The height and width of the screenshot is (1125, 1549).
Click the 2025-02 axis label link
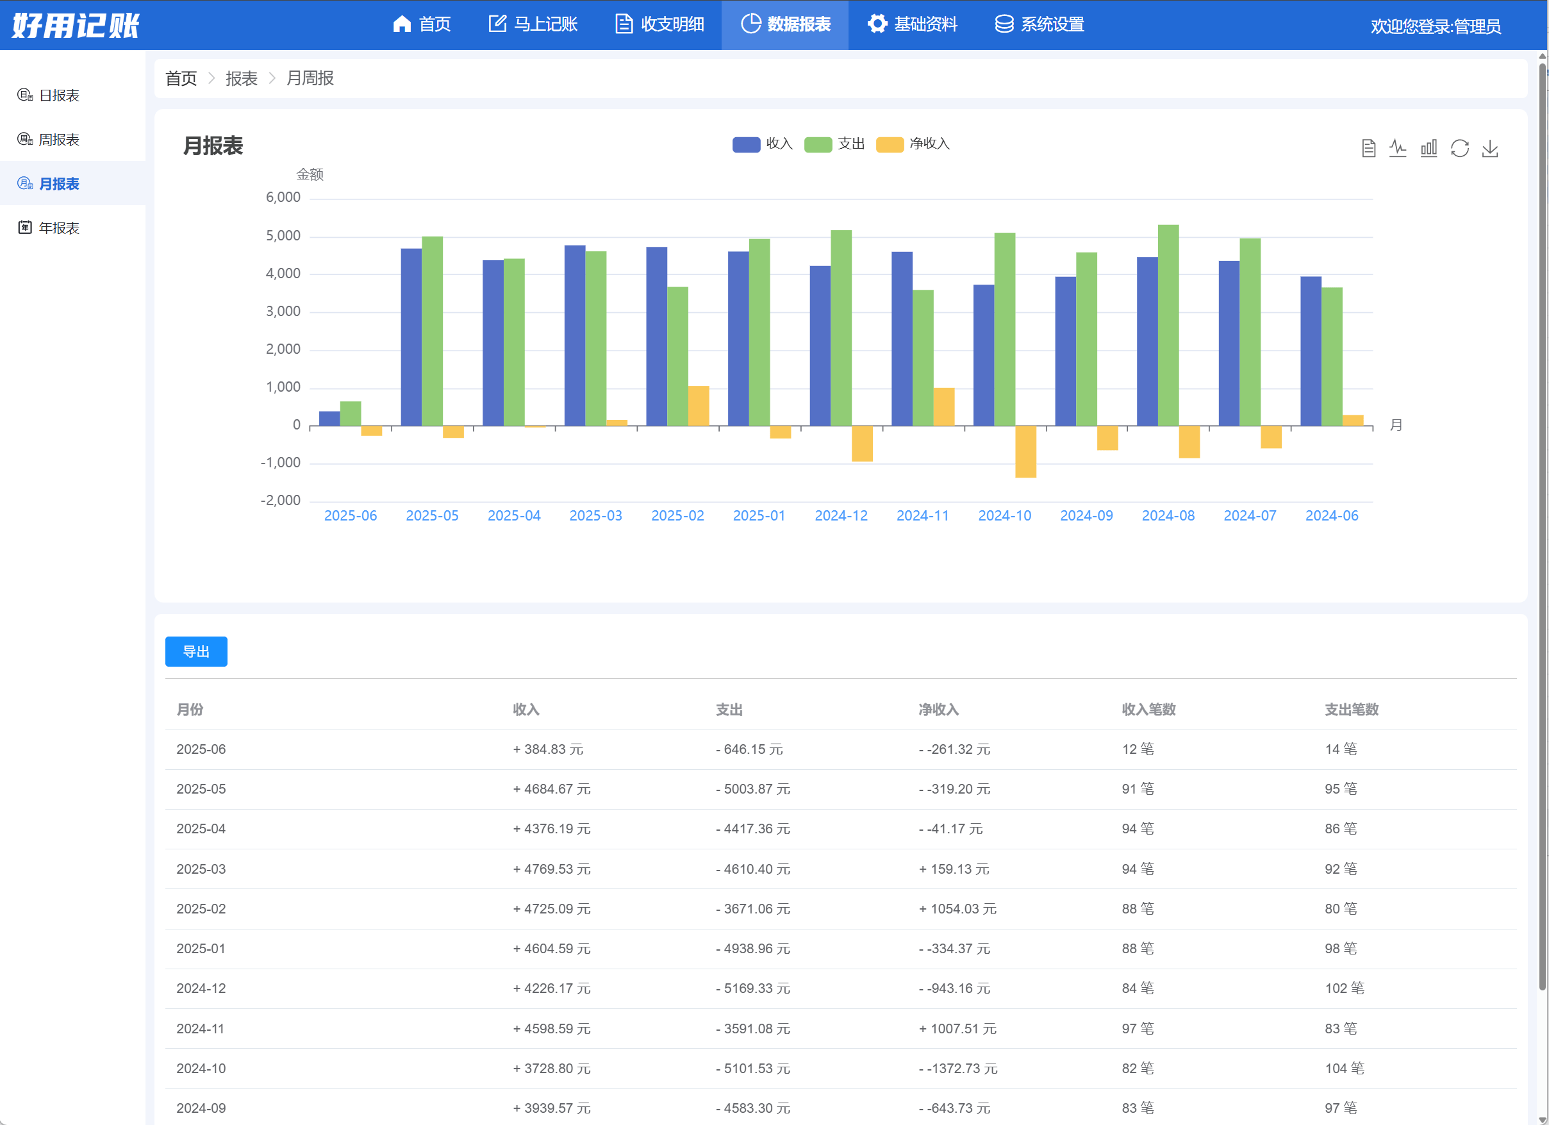(677, 516)
